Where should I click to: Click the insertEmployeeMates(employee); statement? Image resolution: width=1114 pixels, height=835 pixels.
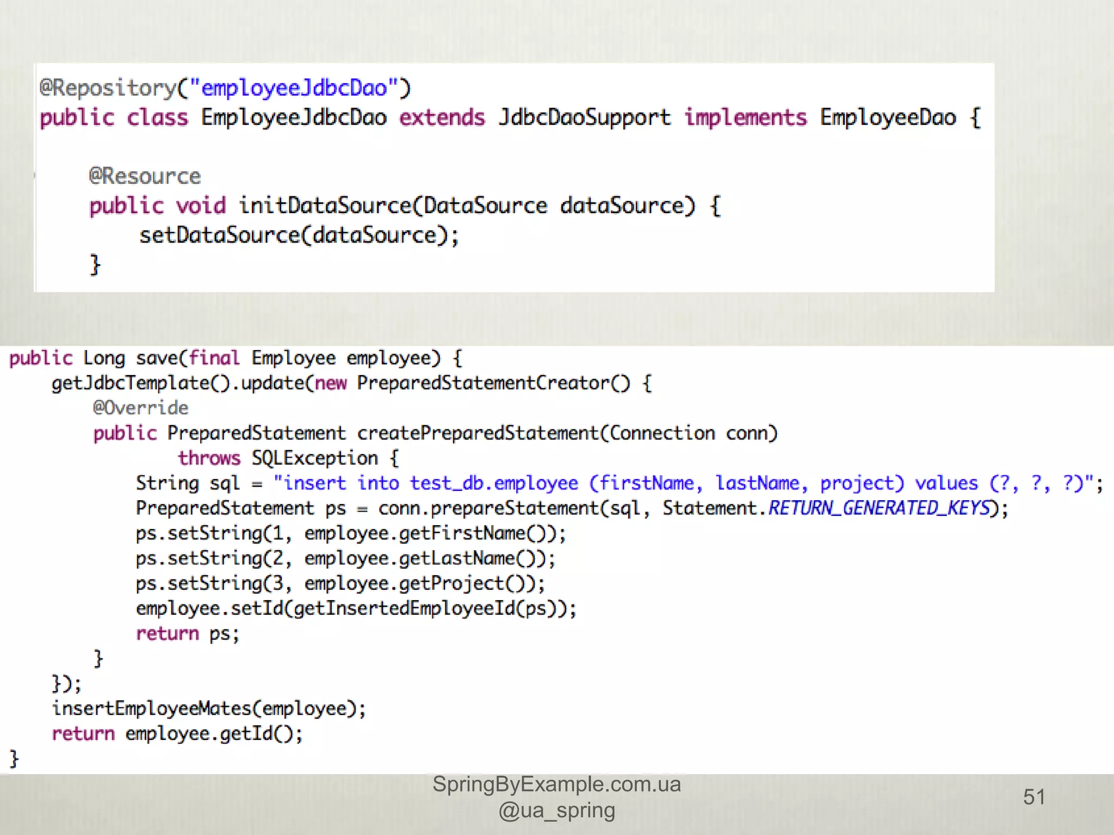pyautogui.click(x=209, y=708)
